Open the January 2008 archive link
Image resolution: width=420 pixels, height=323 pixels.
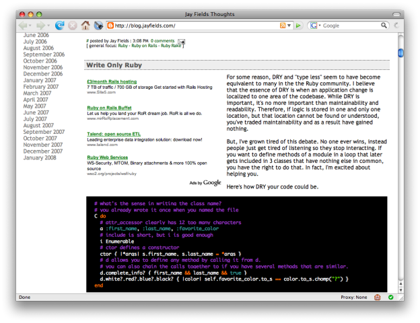pyautogui.click(x=40, y=157)
